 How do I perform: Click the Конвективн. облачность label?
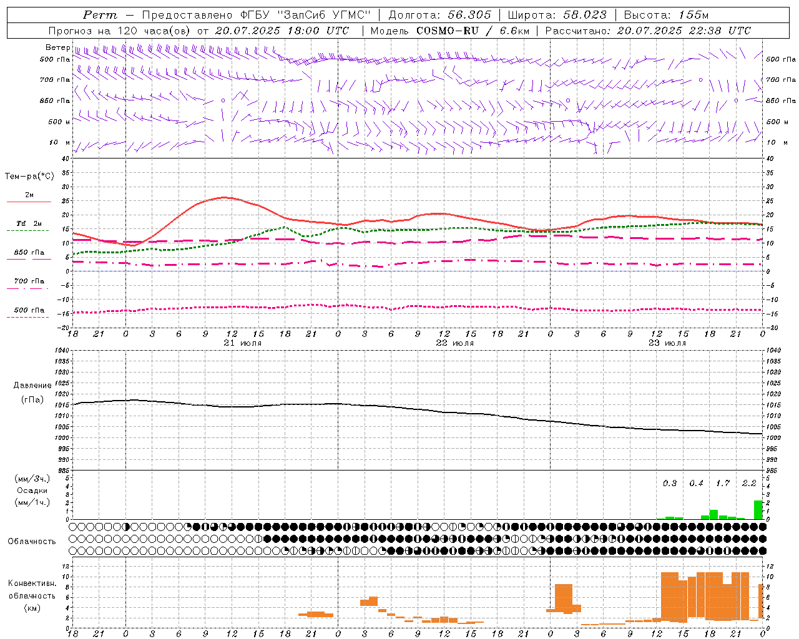[32, 589]
